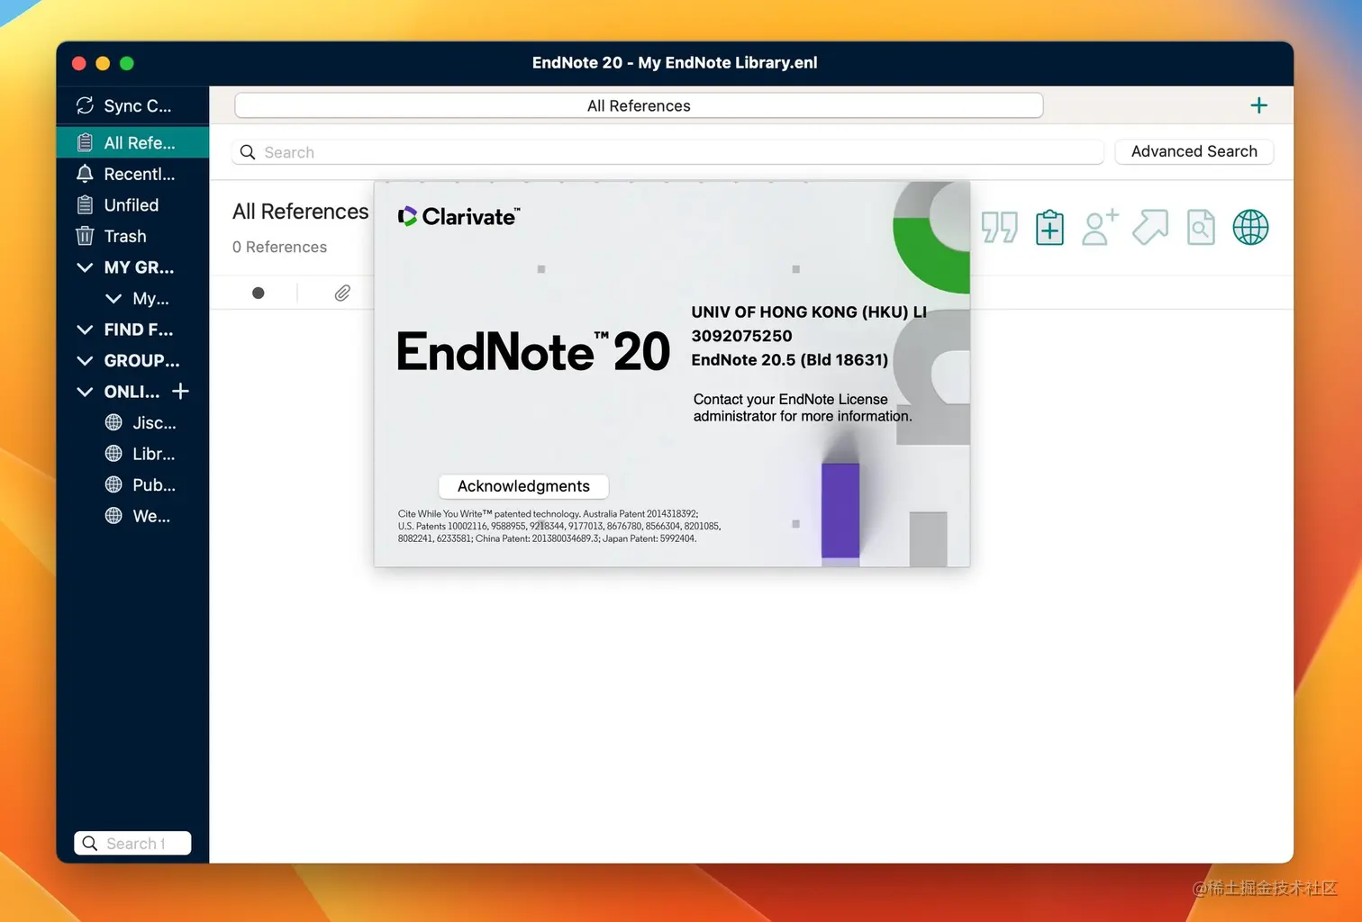Image resolution: width=1362 pixels, height=922 pixels.
Task: Click the sidebar group search field
Action: coord(132,843)
